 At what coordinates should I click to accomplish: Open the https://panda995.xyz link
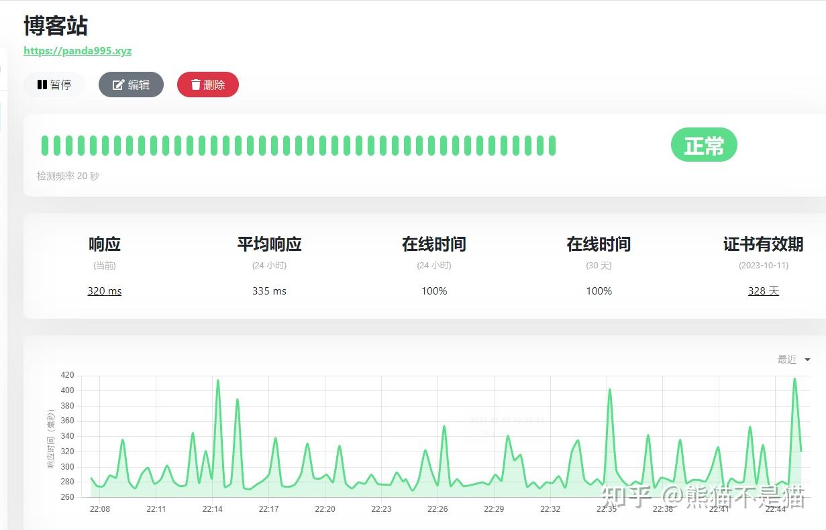77,50
